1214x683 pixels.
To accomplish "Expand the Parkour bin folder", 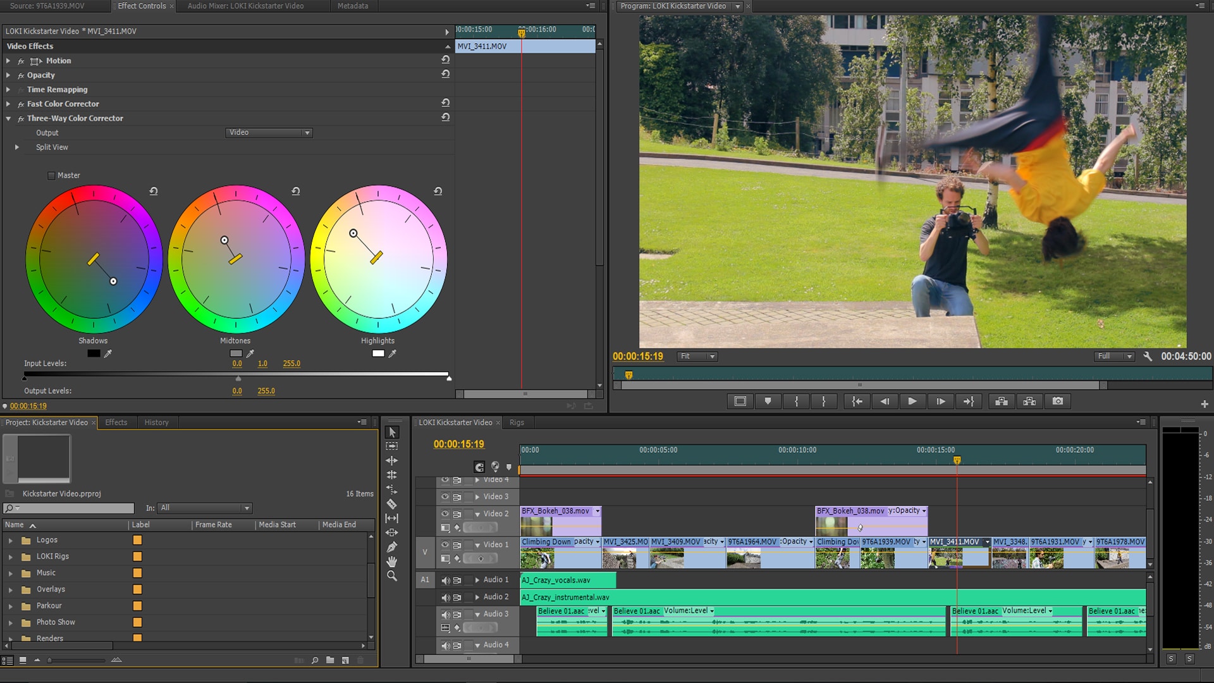I will 10,606.
